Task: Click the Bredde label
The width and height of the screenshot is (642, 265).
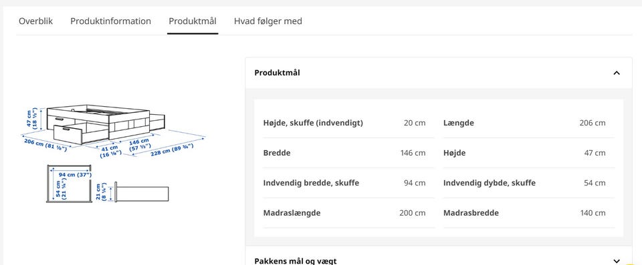Action: click(277, 153)
